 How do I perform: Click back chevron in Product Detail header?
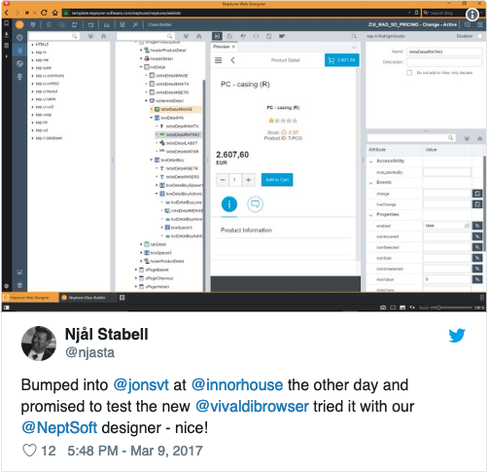coord(232,60)
